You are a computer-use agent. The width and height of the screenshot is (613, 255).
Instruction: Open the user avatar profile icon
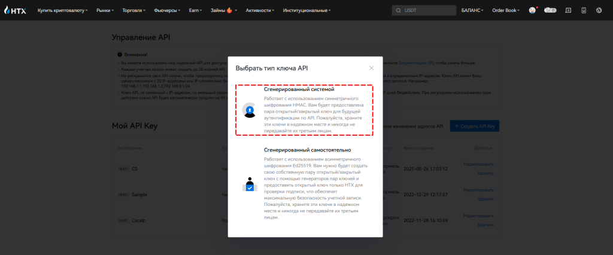point(532,10)
